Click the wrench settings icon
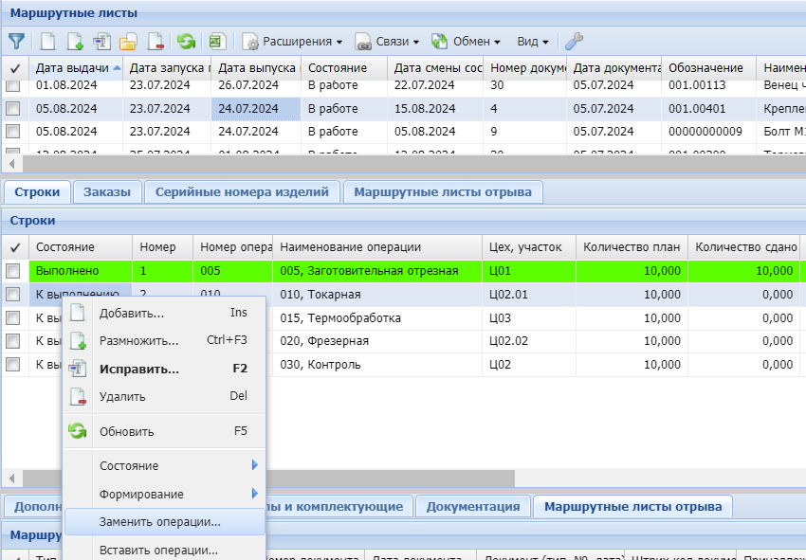The height and width of the screenshot is (560, 806). (x=574, y=42)
